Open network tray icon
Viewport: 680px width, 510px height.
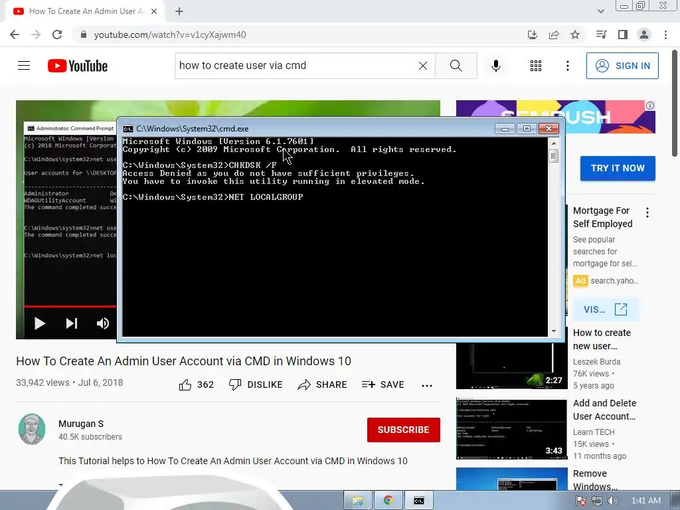click(x=597, y=501)
